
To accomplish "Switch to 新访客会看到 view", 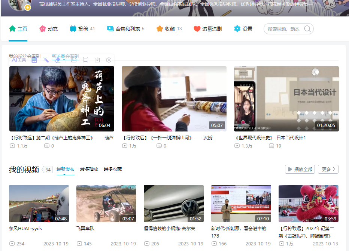I will coord(64,55).
